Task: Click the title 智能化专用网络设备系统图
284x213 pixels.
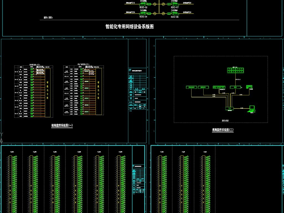Action: pos(130,27)
